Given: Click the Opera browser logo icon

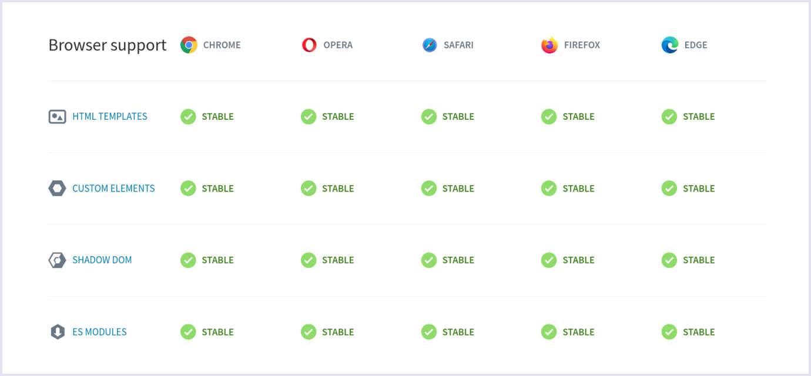Looking at the screenshot, I should (x=309, y=45).
